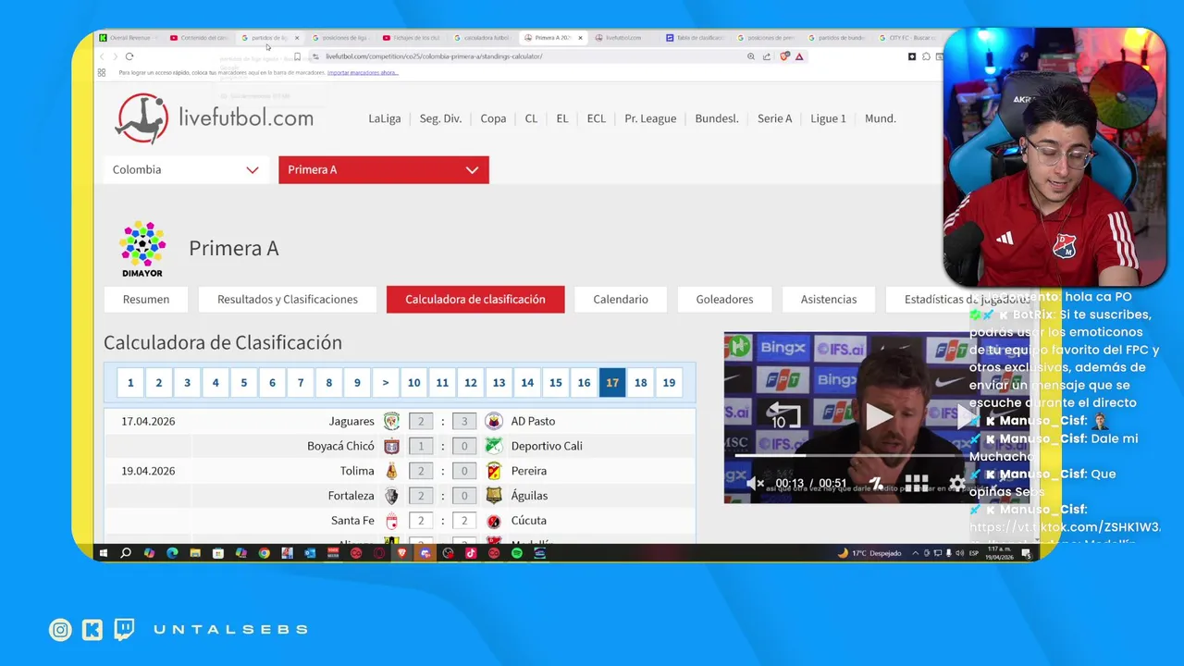Click the DIMAYOR league logo
This screenshot has height=666, width=1184.
tap(142, 248)
